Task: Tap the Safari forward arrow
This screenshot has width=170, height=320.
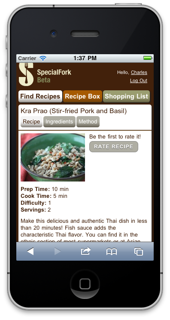Action: (x=58, y=251)
